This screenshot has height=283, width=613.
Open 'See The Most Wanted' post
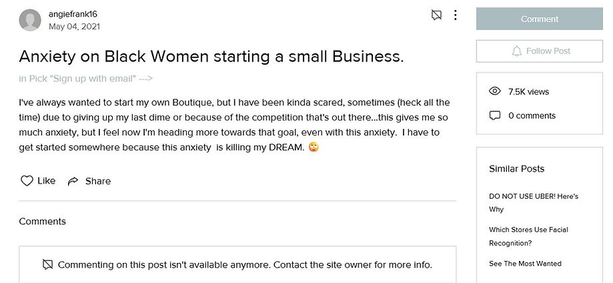click(x=525, y=264)
